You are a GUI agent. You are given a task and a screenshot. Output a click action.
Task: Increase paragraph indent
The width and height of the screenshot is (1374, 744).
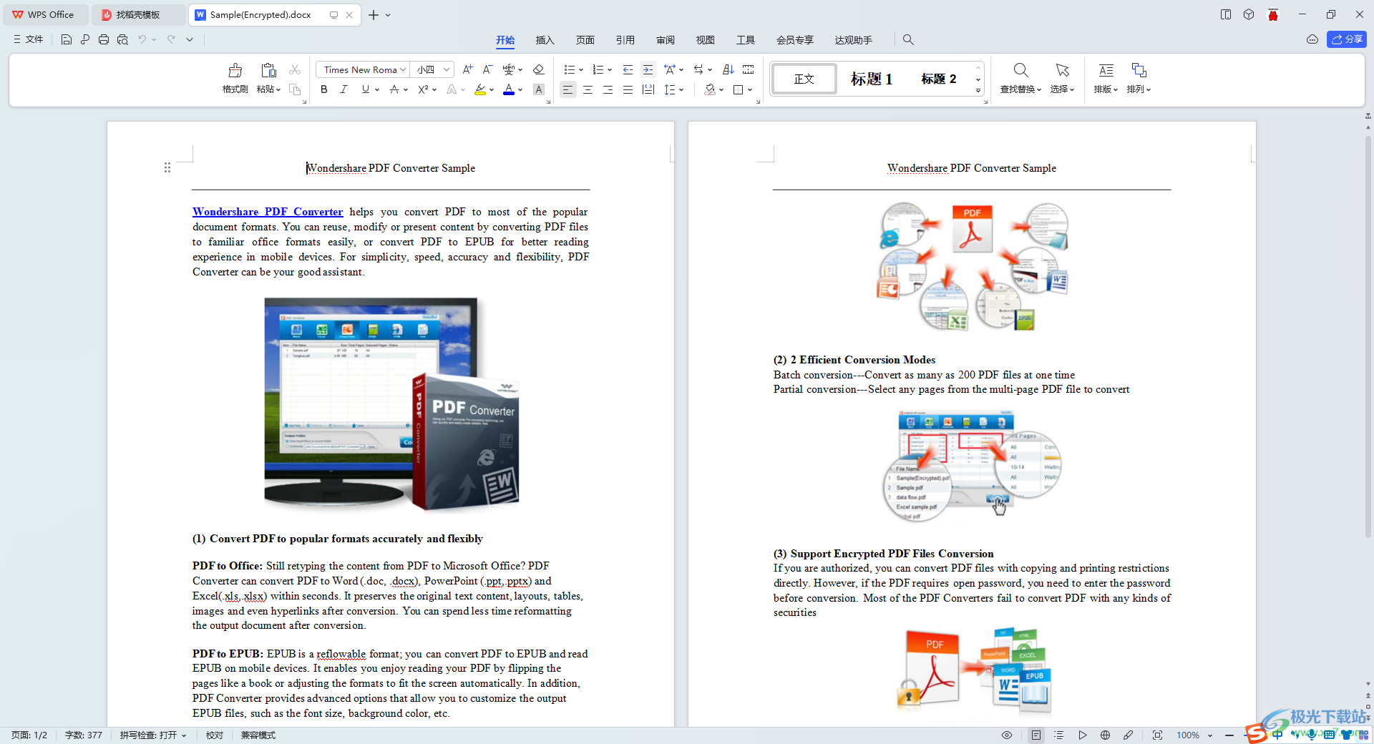(648, 69)
